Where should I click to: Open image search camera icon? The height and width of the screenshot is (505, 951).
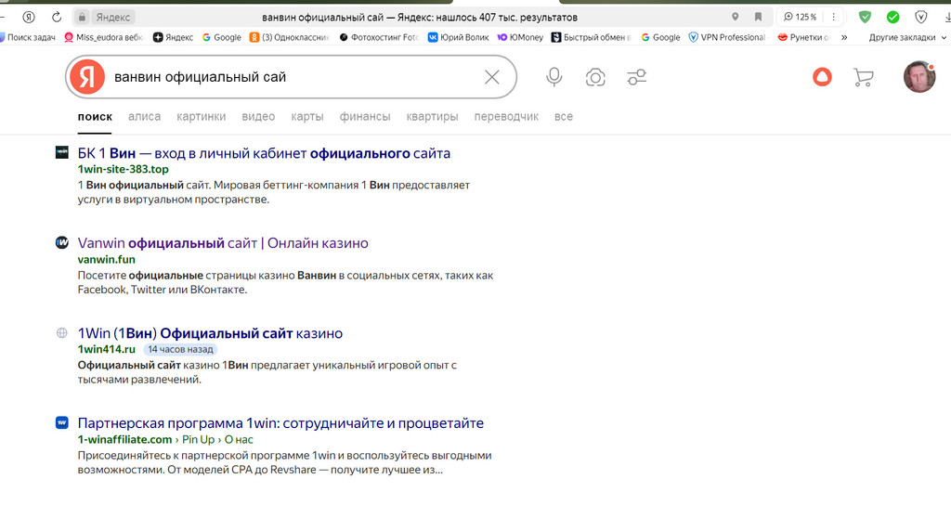(x=595, y=77)
